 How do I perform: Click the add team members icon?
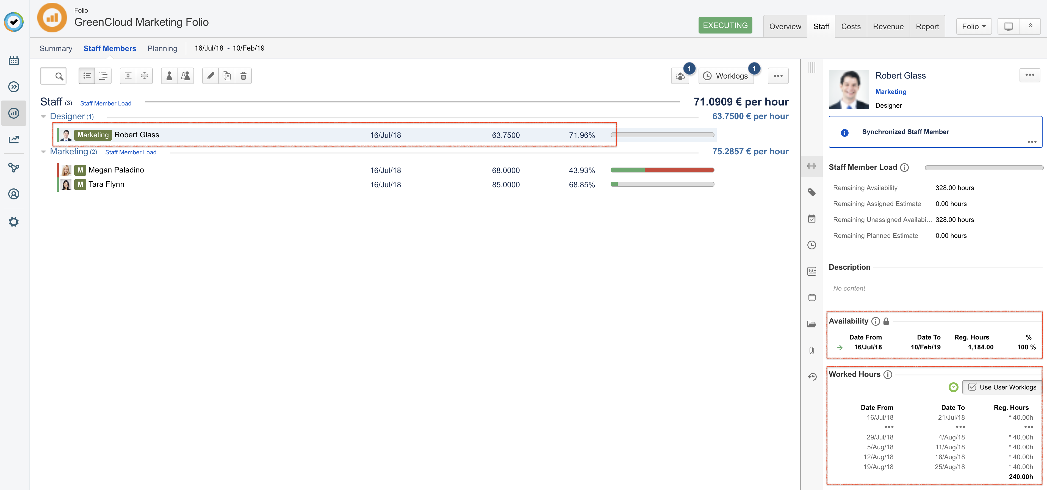[185, 76]
